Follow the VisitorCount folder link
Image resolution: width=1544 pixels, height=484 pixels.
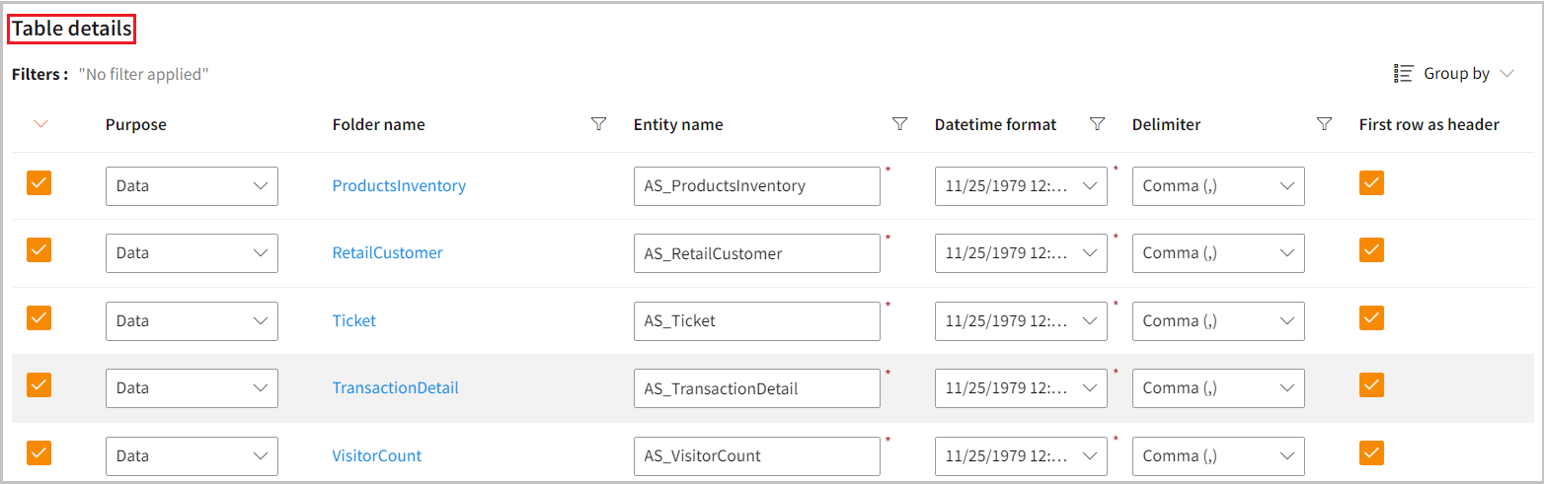pyautogui.click(x=376, y=456)
